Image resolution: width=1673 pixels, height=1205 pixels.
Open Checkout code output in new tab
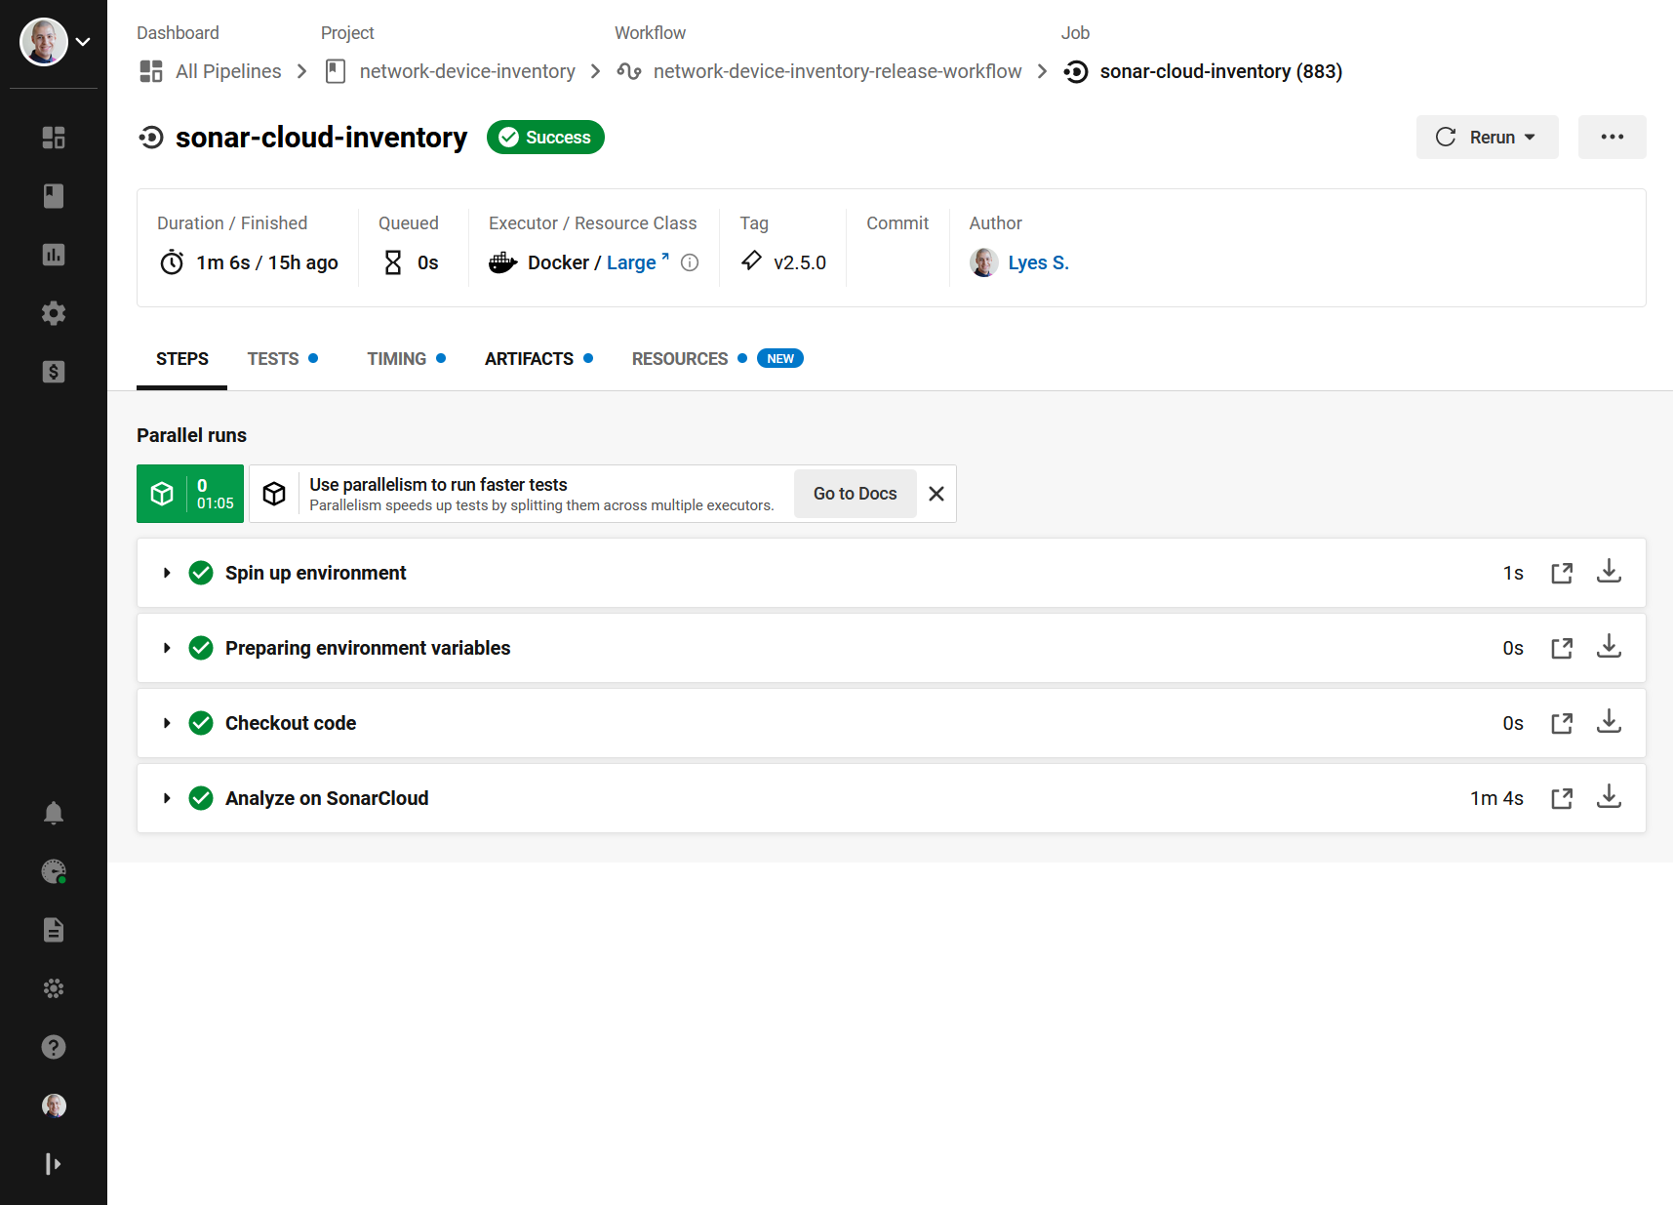pyautogui.click(x=1562, y=723)
